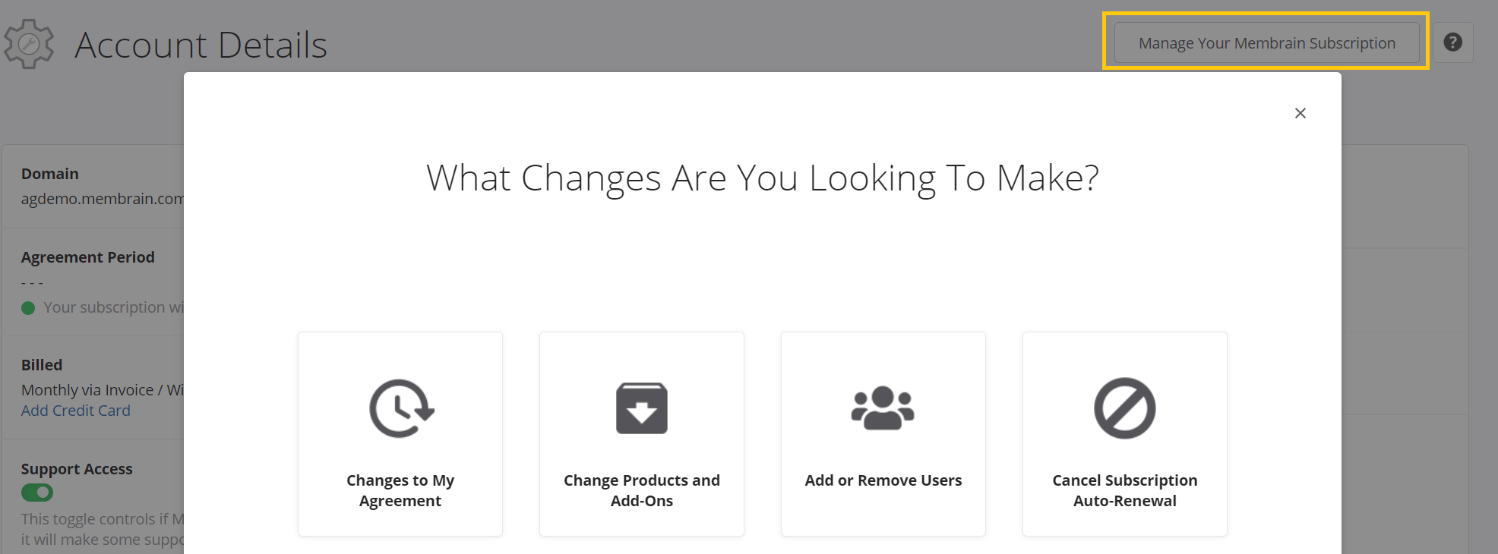Select the "Cancel Subscription Auto-Renewal" label
The height and width of the screenshot is (554, 1498).
pyautogui.click(x=1124, y=490)
